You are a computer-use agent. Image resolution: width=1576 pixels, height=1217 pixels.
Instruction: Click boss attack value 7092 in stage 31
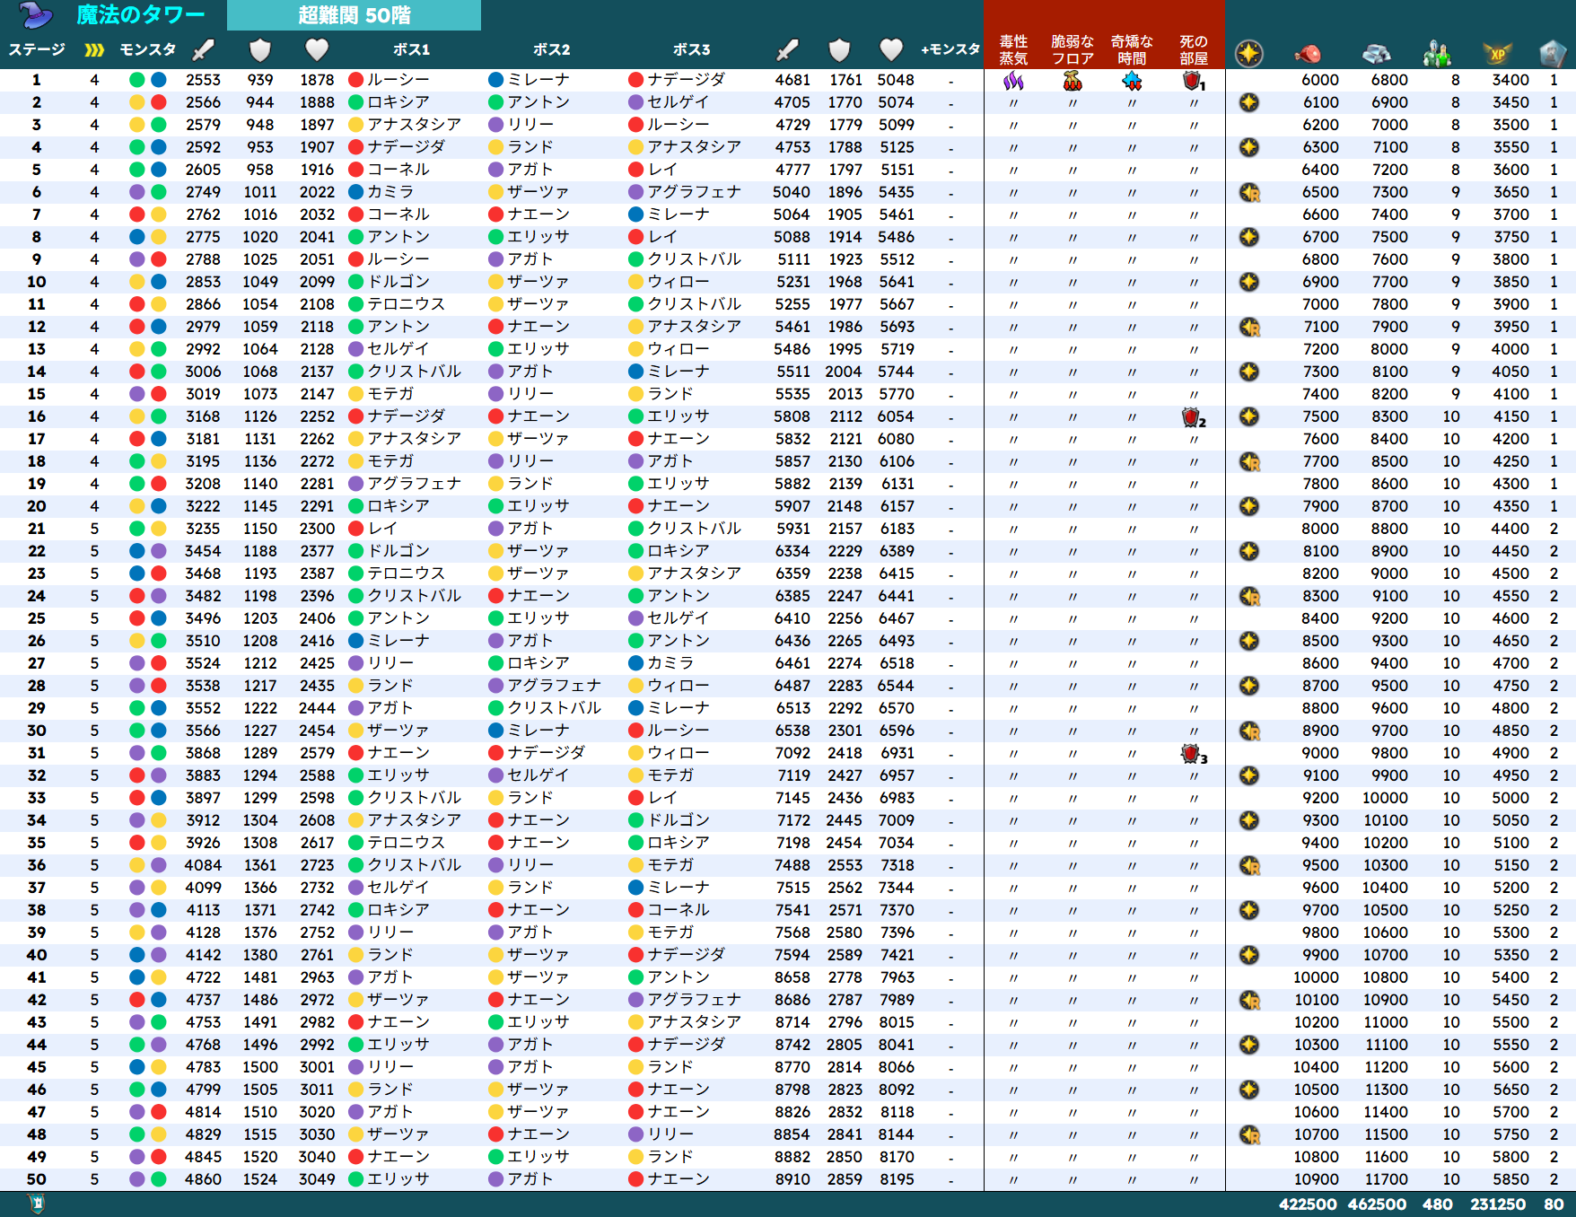(792, 753)
